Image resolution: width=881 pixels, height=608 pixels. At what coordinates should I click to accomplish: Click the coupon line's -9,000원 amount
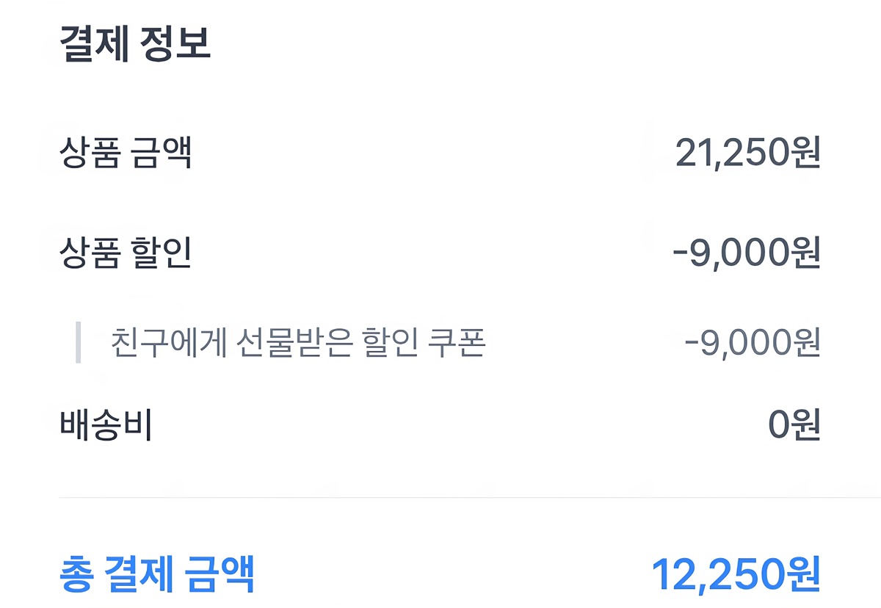tap(751, 342)
